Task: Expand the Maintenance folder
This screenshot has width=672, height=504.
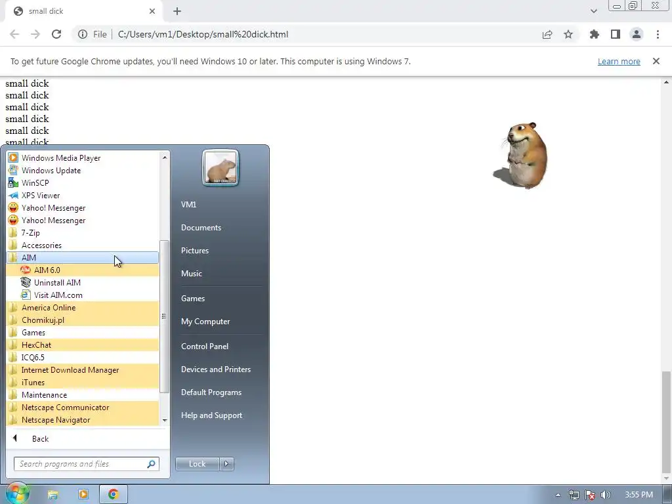Action: [82, 394]
